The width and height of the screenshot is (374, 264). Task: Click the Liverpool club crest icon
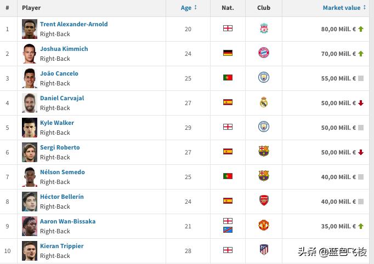[264, 28]
